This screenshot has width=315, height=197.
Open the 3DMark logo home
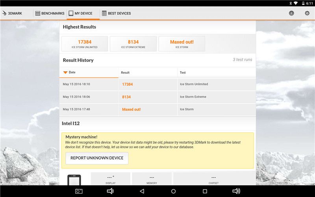click(x=12, y=13)
